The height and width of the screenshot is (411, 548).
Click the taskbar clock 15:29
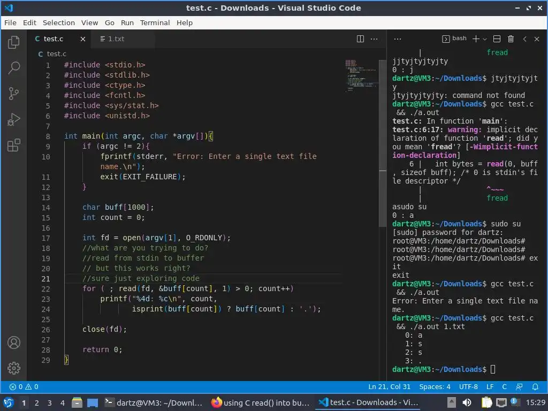(x=535, y=402)
